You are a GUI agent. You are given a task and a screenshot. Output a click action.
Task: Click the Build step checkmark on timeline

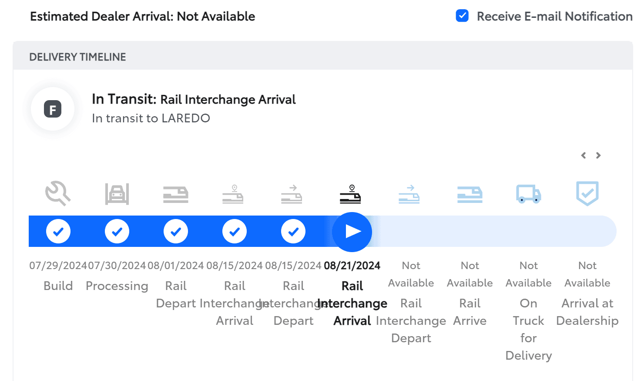pos(58,232)
